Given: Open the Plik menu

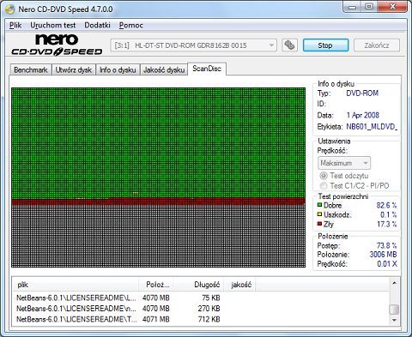Looking at the screenshot, I should (15, 25).
